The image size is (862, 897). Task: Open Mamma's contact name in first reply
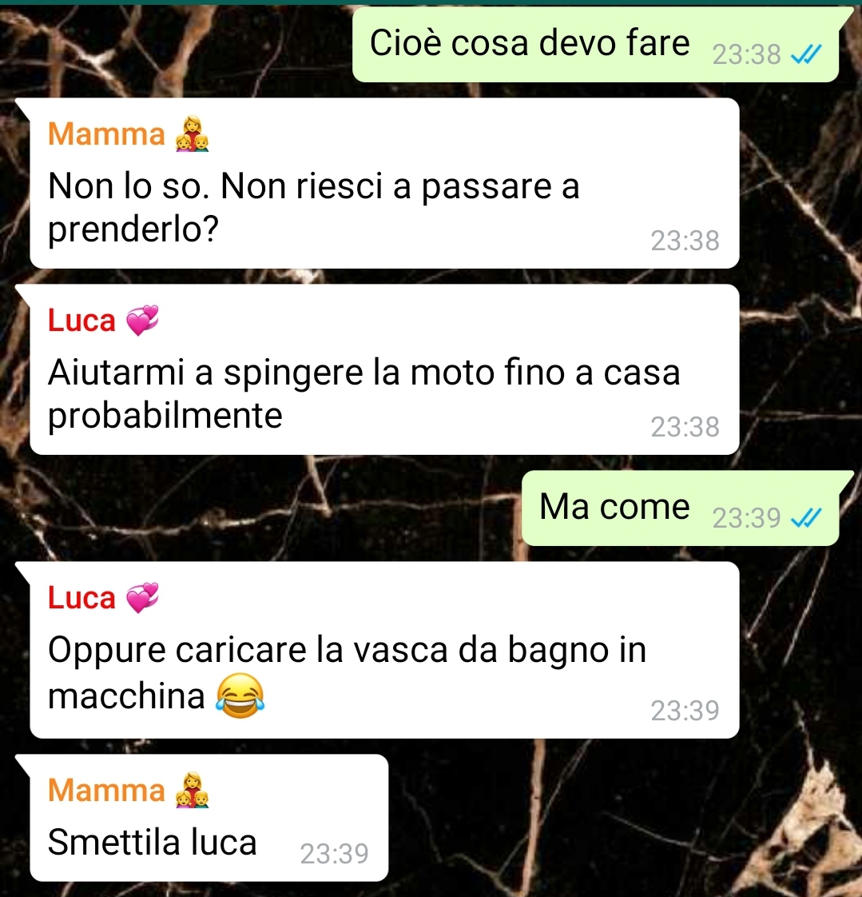tap(106, 134)
